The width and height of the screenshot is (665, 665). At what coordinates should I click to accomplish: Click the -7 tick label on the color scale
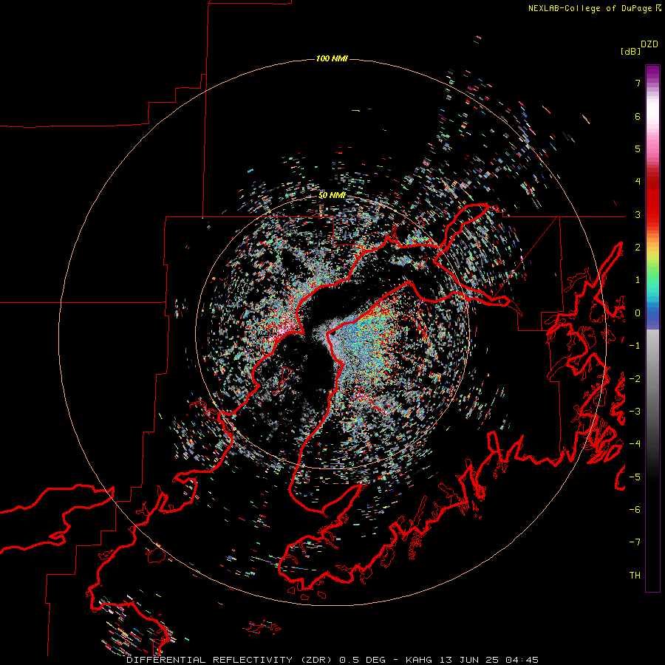635,542
